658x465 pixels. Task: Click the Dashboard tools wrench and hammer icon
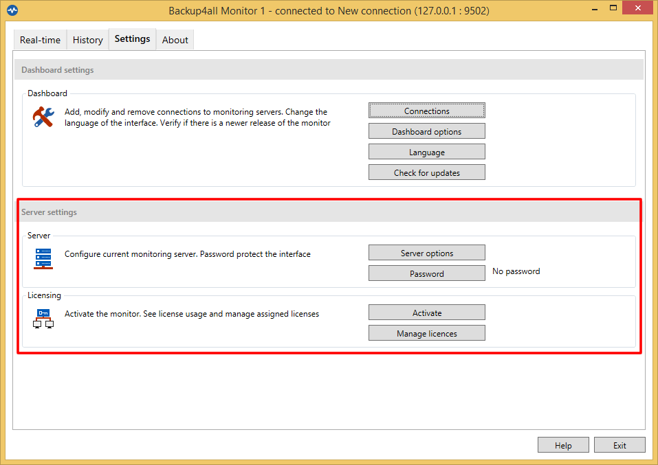point(43,117)
